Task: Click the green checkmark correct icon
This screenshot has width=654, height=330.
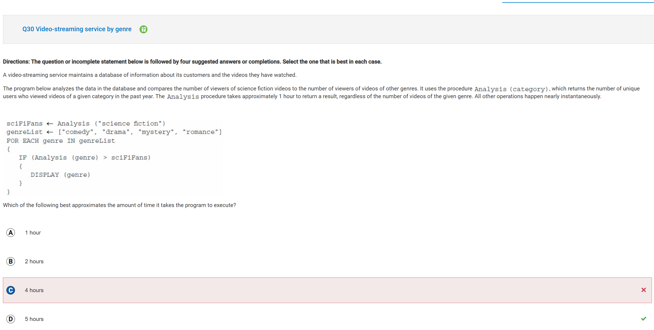Action: (x=644, y=319)
